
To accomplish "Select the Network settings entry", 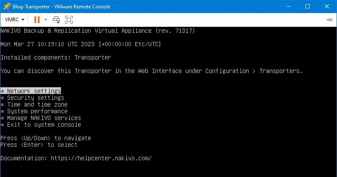I will click(34, 91).
